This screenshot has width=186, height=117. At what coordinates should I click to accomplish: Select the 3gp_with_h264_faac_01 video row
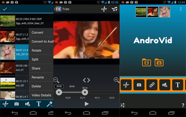pos(27,21)
